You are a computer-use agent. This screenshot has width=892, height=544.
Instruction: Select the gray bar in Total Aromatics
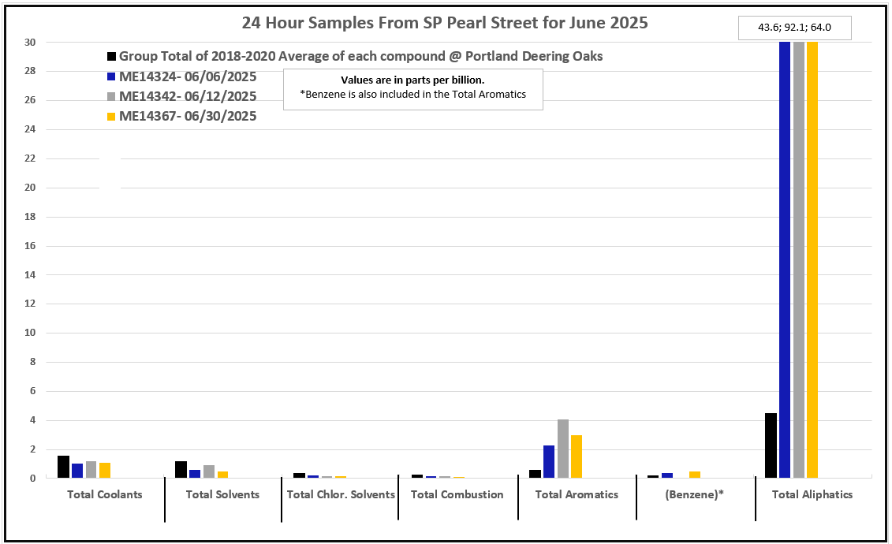(563, 449)
